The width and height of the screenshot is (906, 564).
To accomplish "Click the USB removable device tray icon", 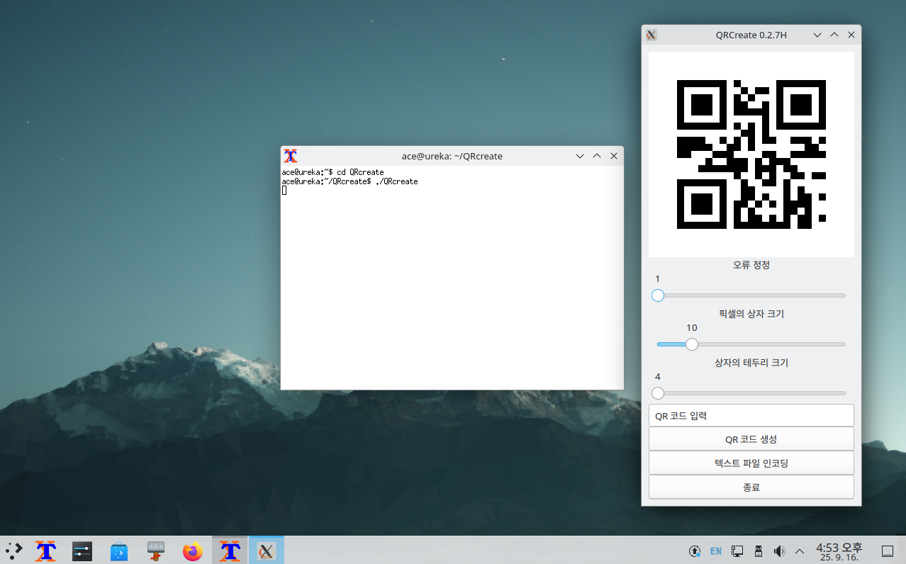I will [758, 551].
